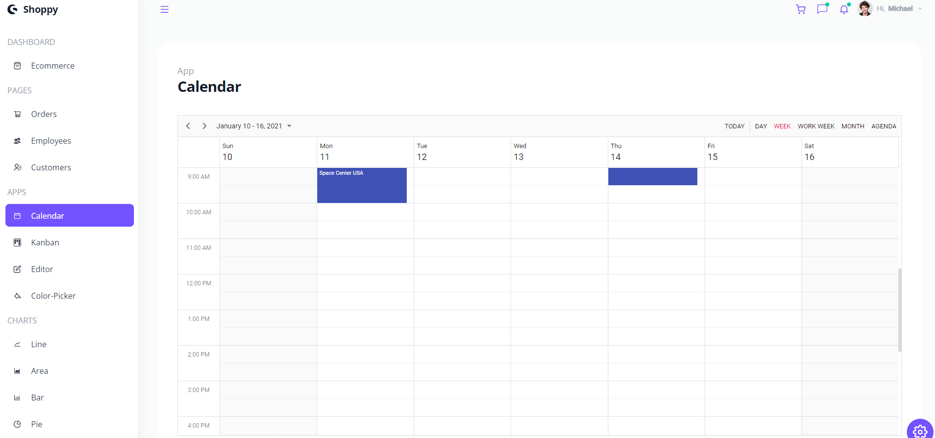This screenshot has height=438, width=935.
Task: Click the calendar vertical scrollbar
Action: 900,310
